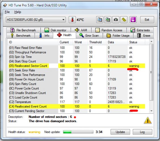Viewport: 160px width, 141px height.
Task: Click the Log button
Action: (x=142, y=132)
